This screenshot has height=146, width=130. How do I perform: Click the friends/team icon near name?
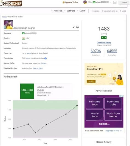pyautogui.click(x=77, y=27)
